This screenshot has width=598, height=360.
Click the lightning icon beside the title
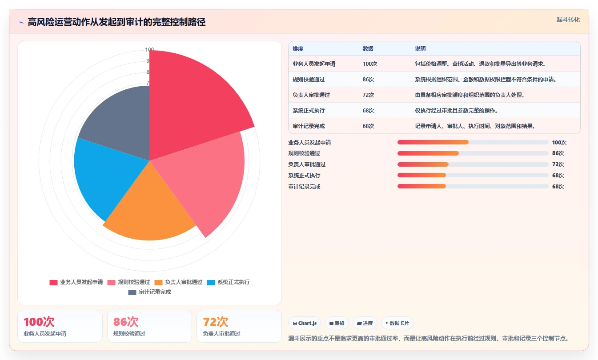(x=21, y=22)
